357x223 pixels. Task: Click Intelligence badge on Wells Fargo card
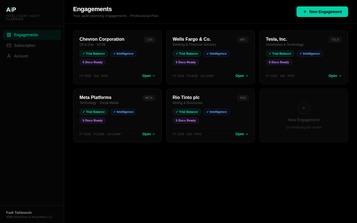(x=216, y=54)
